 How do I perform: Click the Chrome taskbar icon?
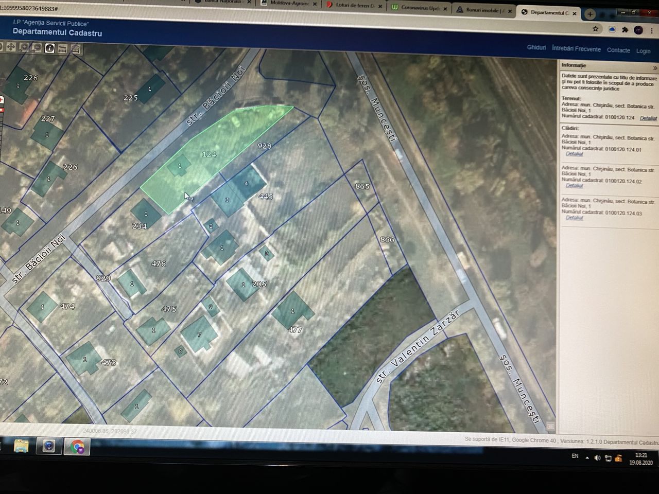pos(77,447)
